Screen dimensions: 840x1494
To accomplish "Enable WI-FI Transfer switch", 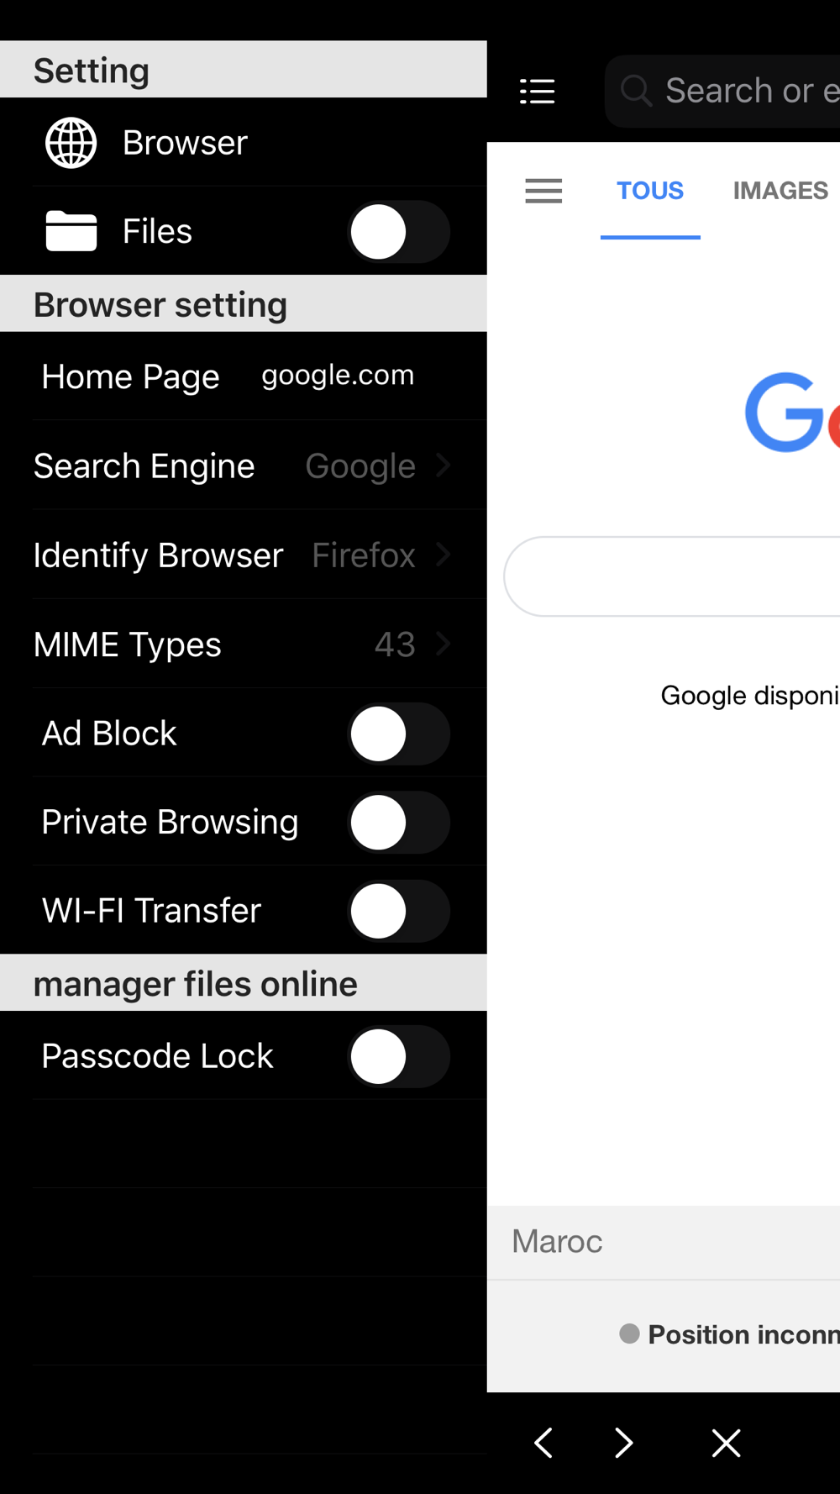I will [399, 911].
